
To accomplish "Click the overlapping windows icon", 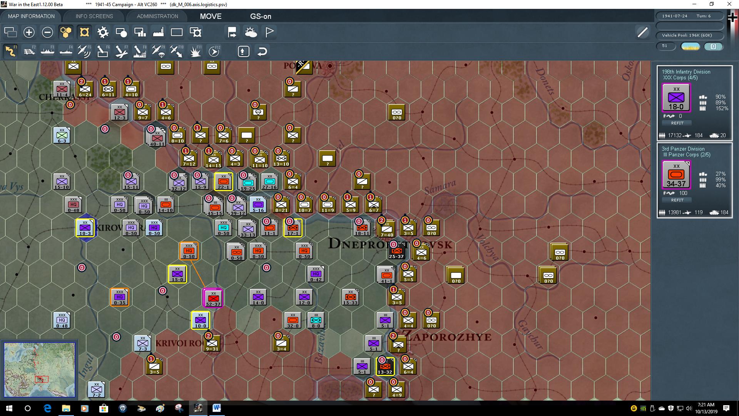I will [10, 32].
